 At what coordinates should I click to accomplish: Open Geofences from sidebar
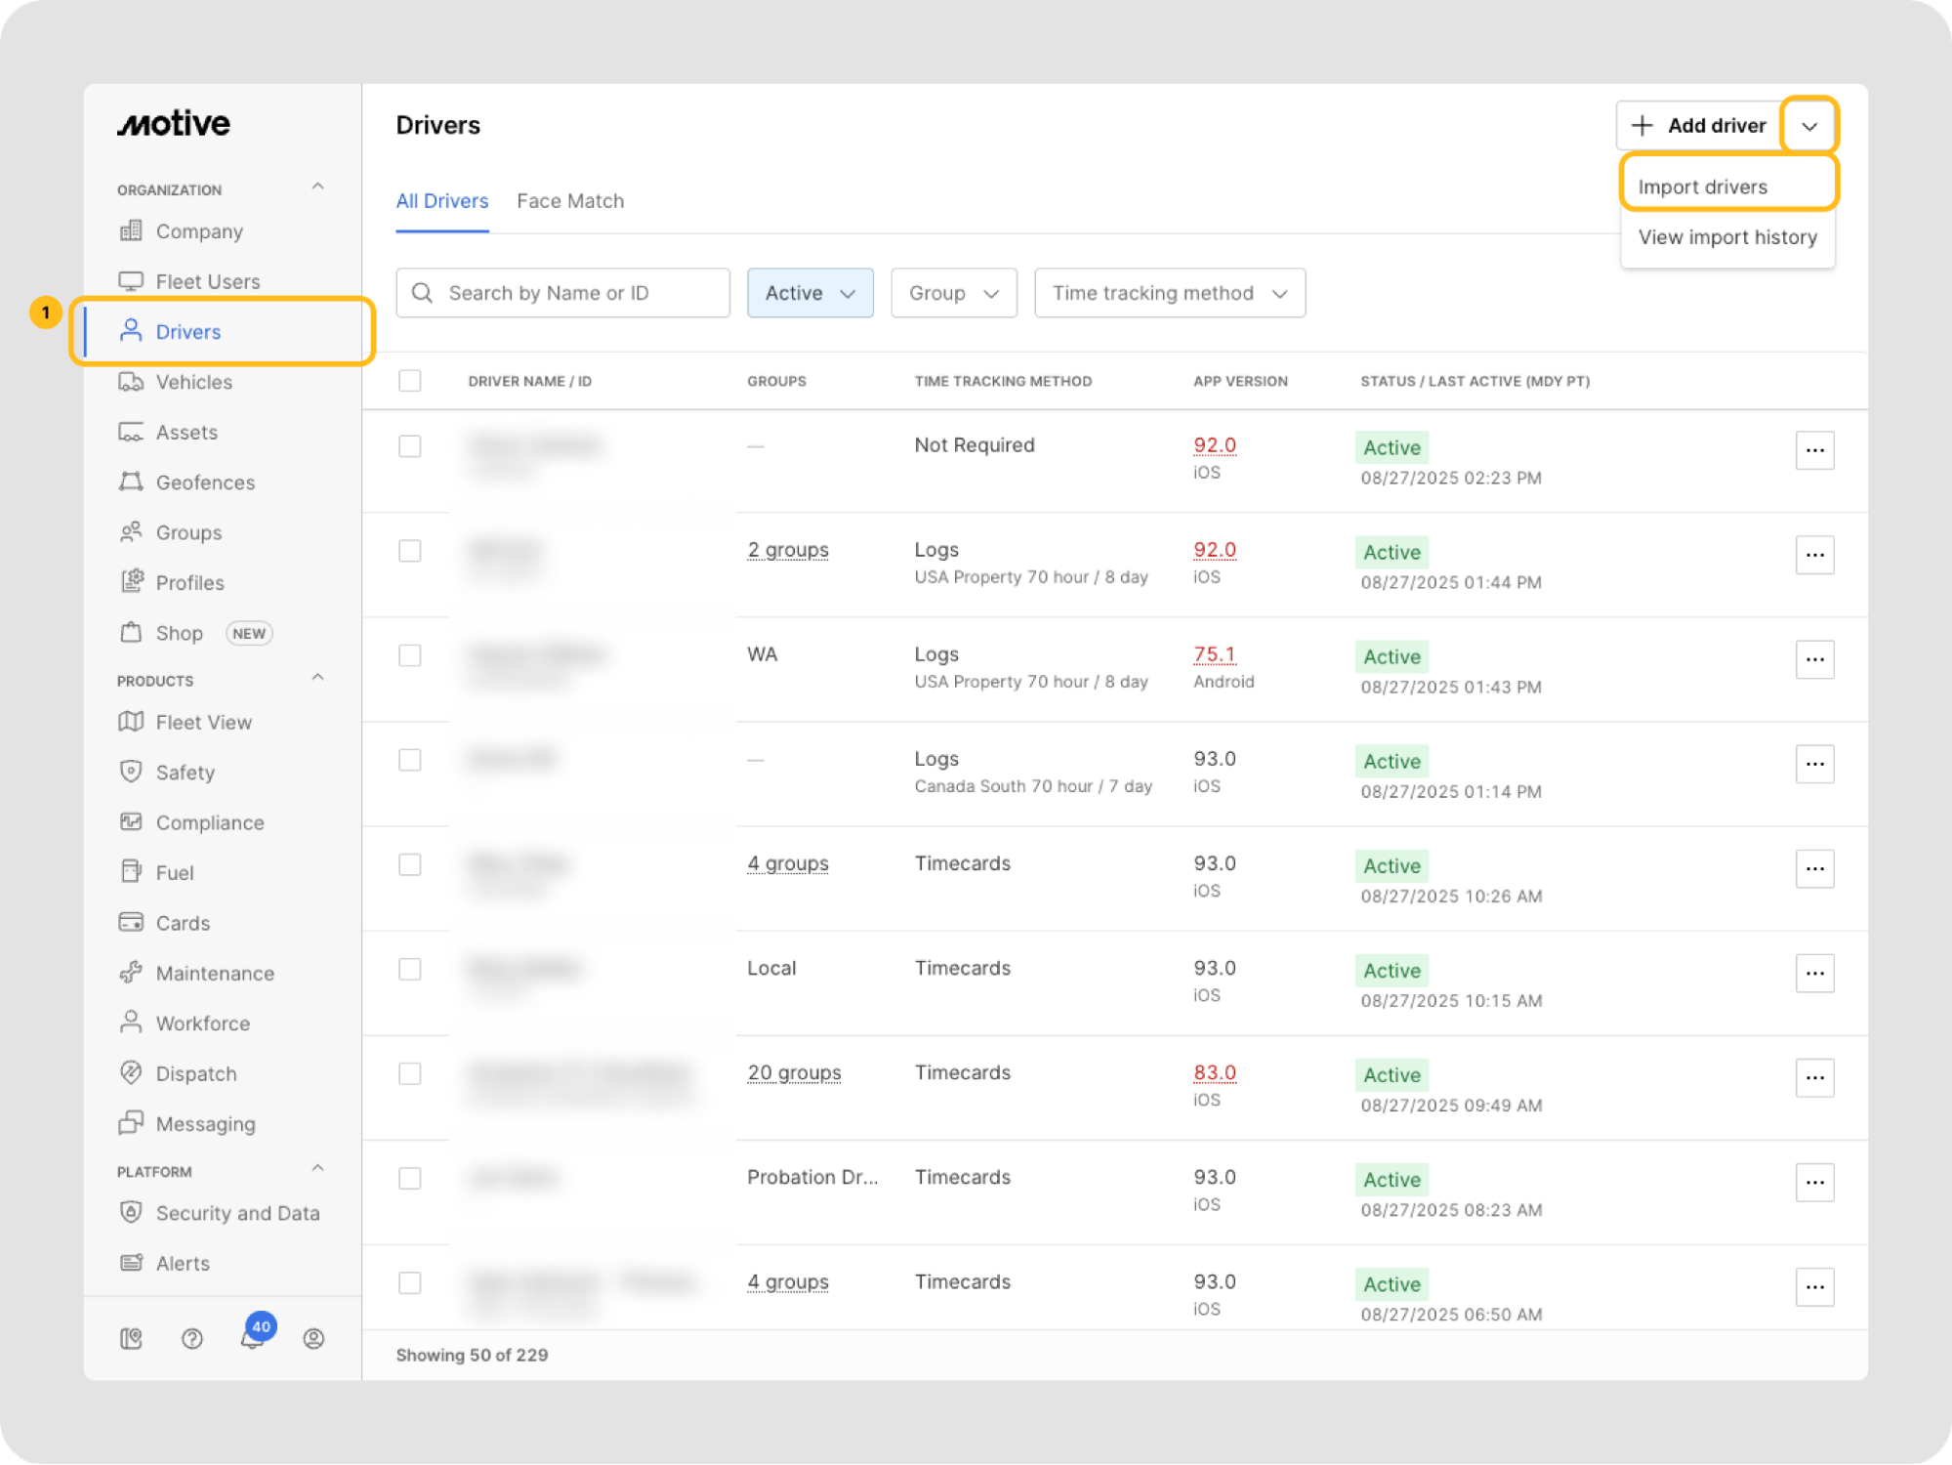click(205, 482)
